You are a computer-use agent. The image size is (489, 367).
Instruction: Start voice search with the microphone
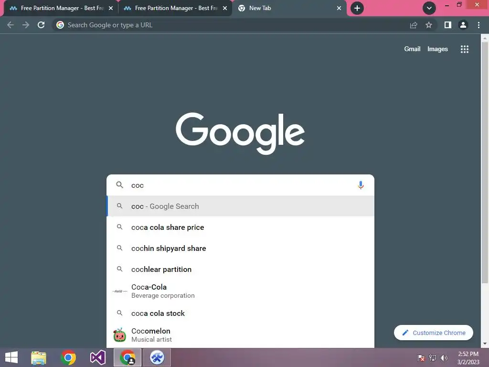point(361,185)
